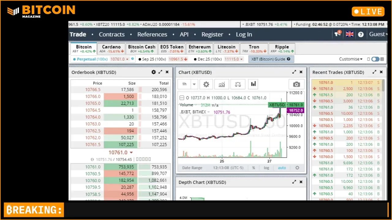Collapse the chart legend box icon
The width and height of the screenshot is (392, 220).
click(182, 98)
